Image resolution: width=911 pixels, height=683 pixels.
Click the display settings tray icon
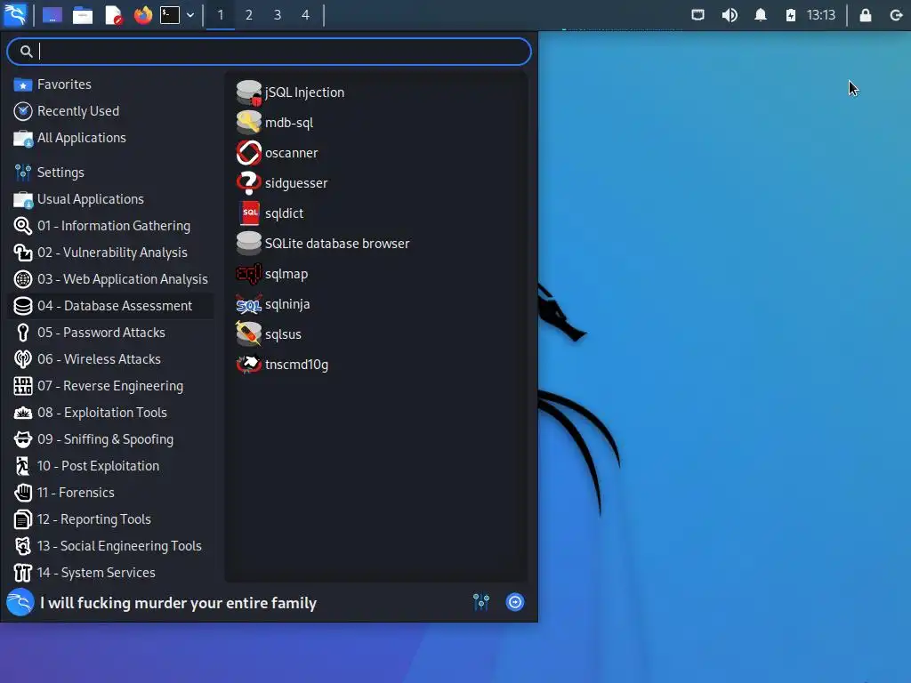[x=697, y=15]
